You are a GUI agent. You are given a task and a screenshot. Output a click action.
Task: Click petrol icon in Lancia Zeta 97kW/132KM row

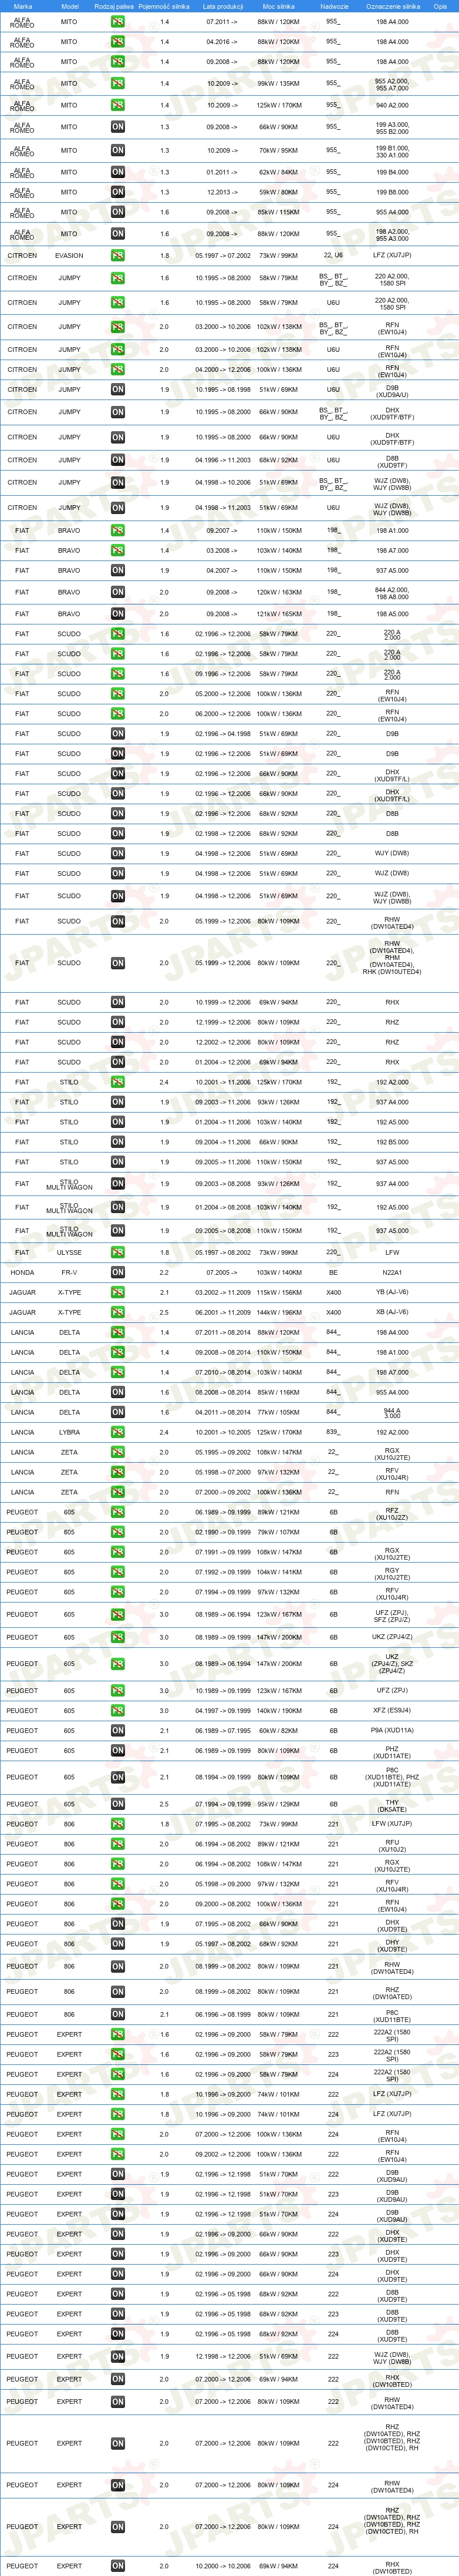point(117,1473)
